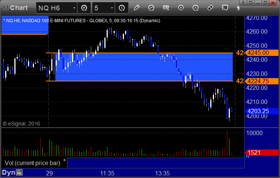
Task: Click the 4230.00 price axis label
Action: click(257, 74)
